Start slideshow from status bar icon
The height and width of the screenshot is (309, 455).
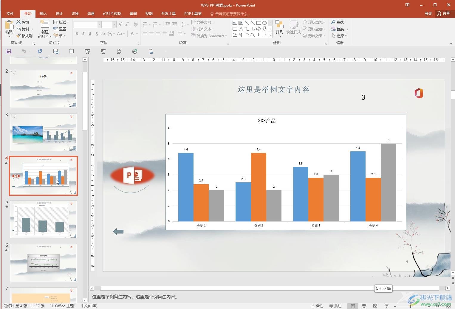(386, 306)
